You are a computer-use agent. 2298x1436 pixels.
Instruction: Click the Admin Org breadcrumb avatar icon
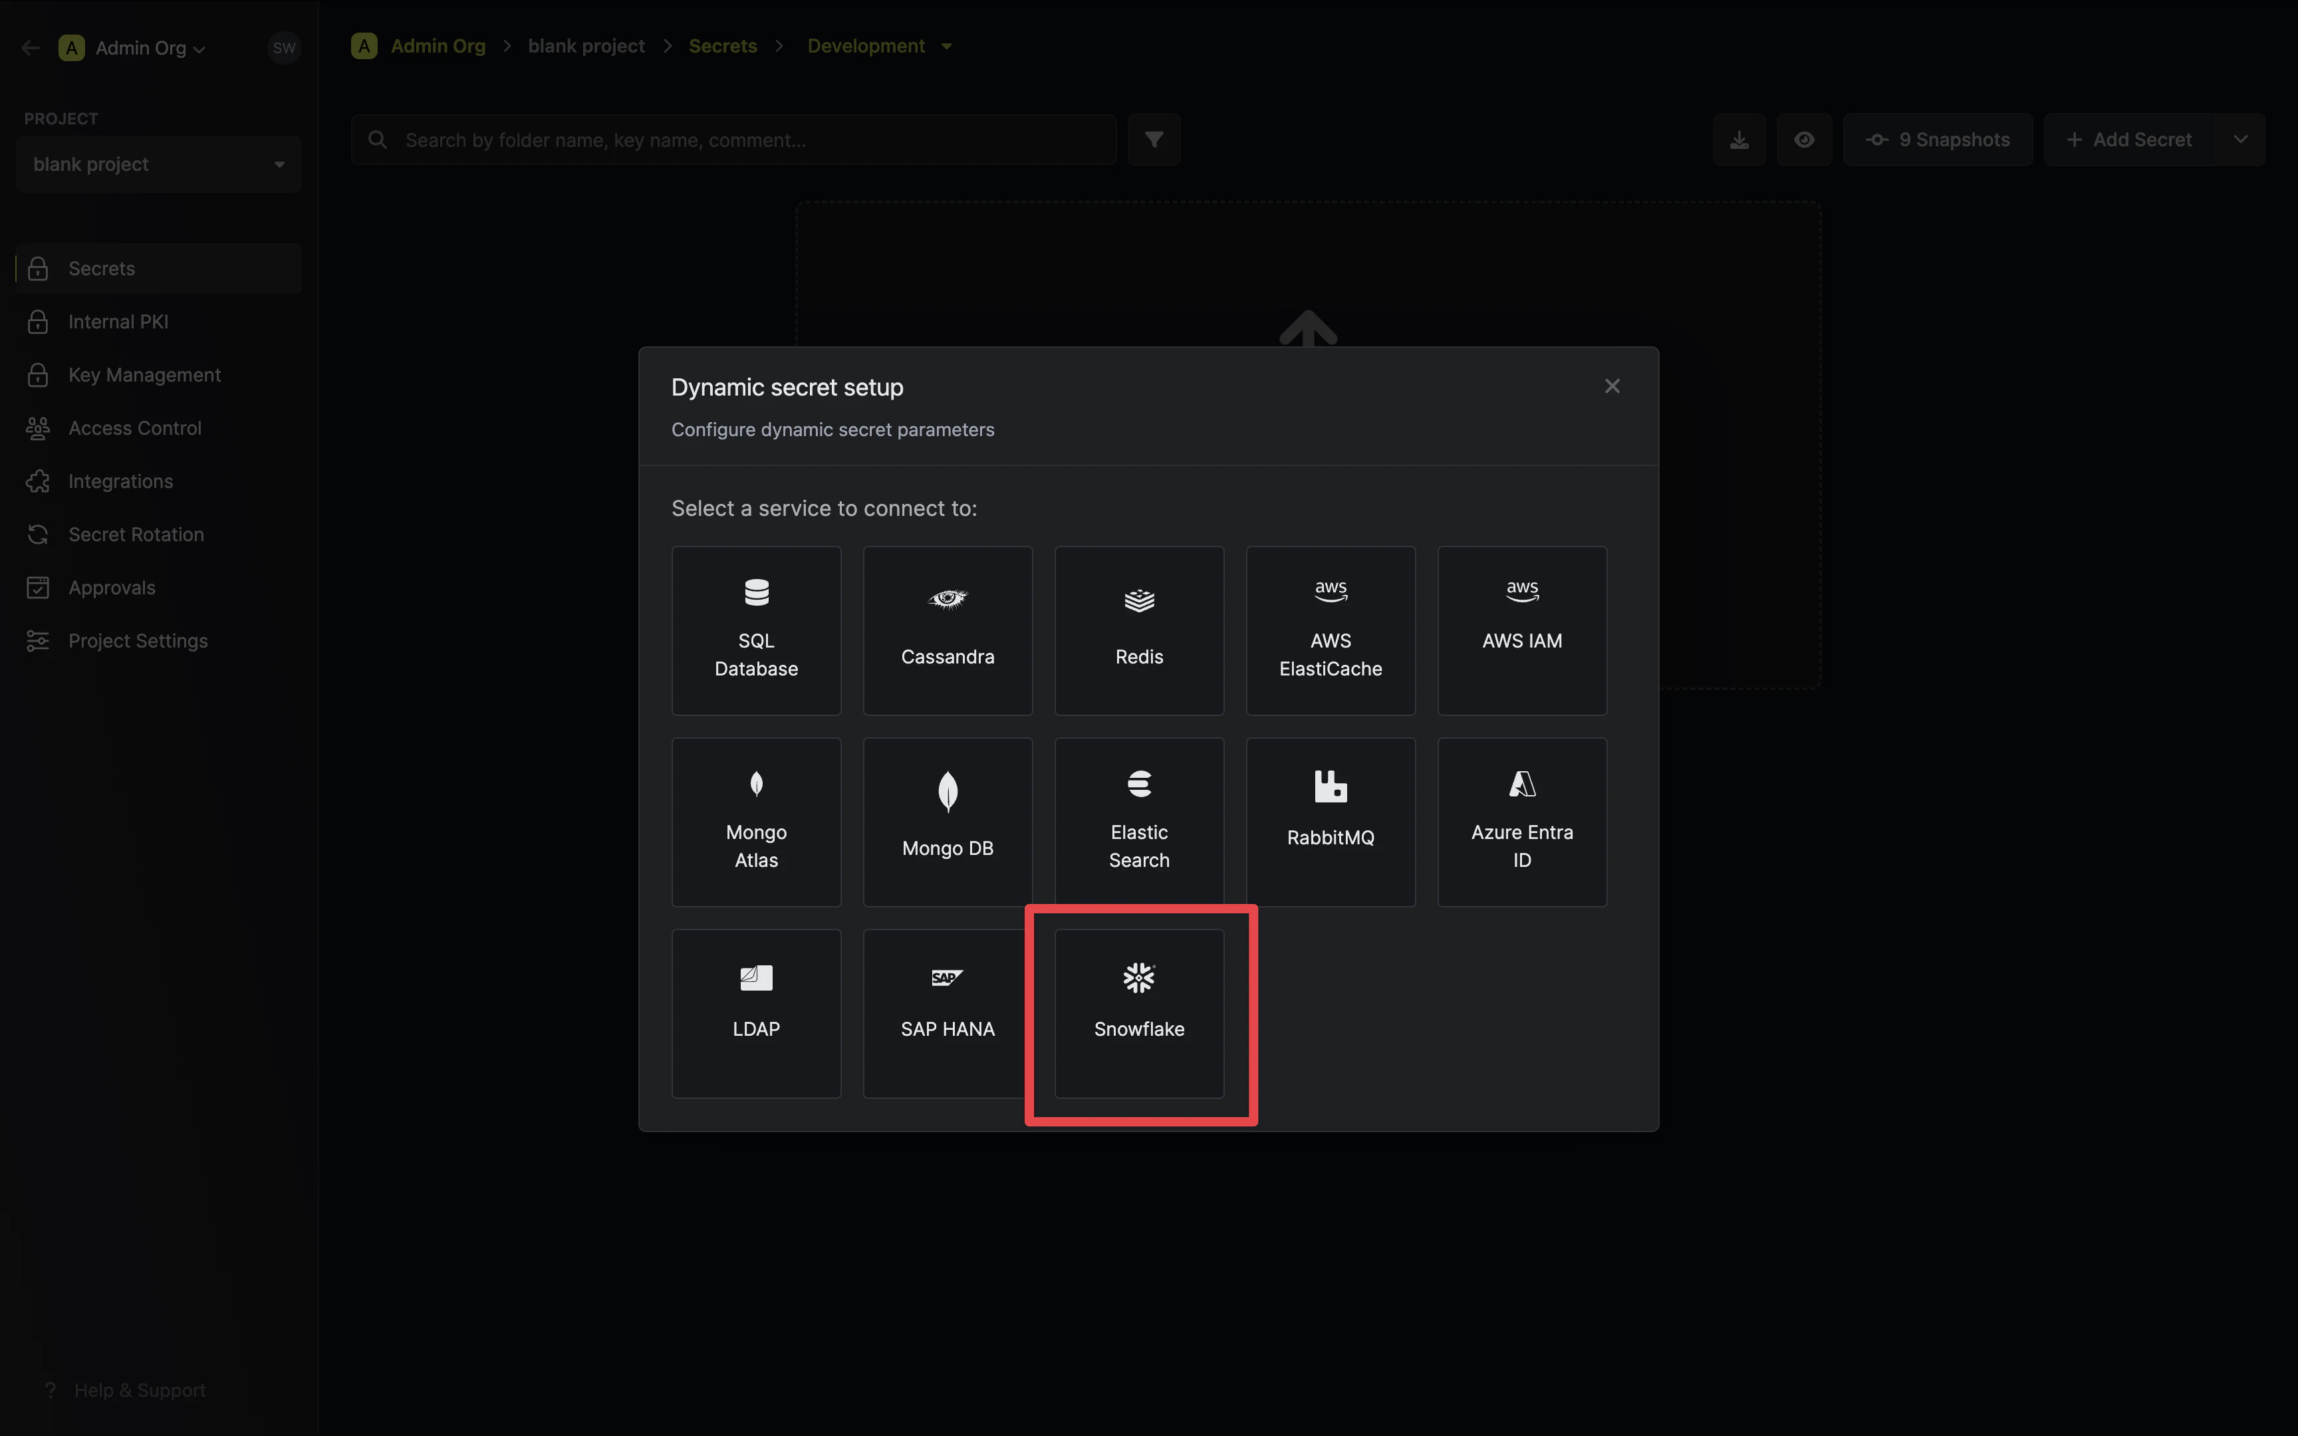(364, 46)
